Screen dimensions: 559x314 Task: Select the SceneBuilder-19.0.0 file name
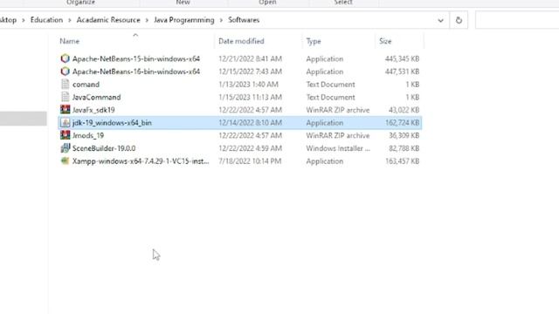(x=104, y=148)
